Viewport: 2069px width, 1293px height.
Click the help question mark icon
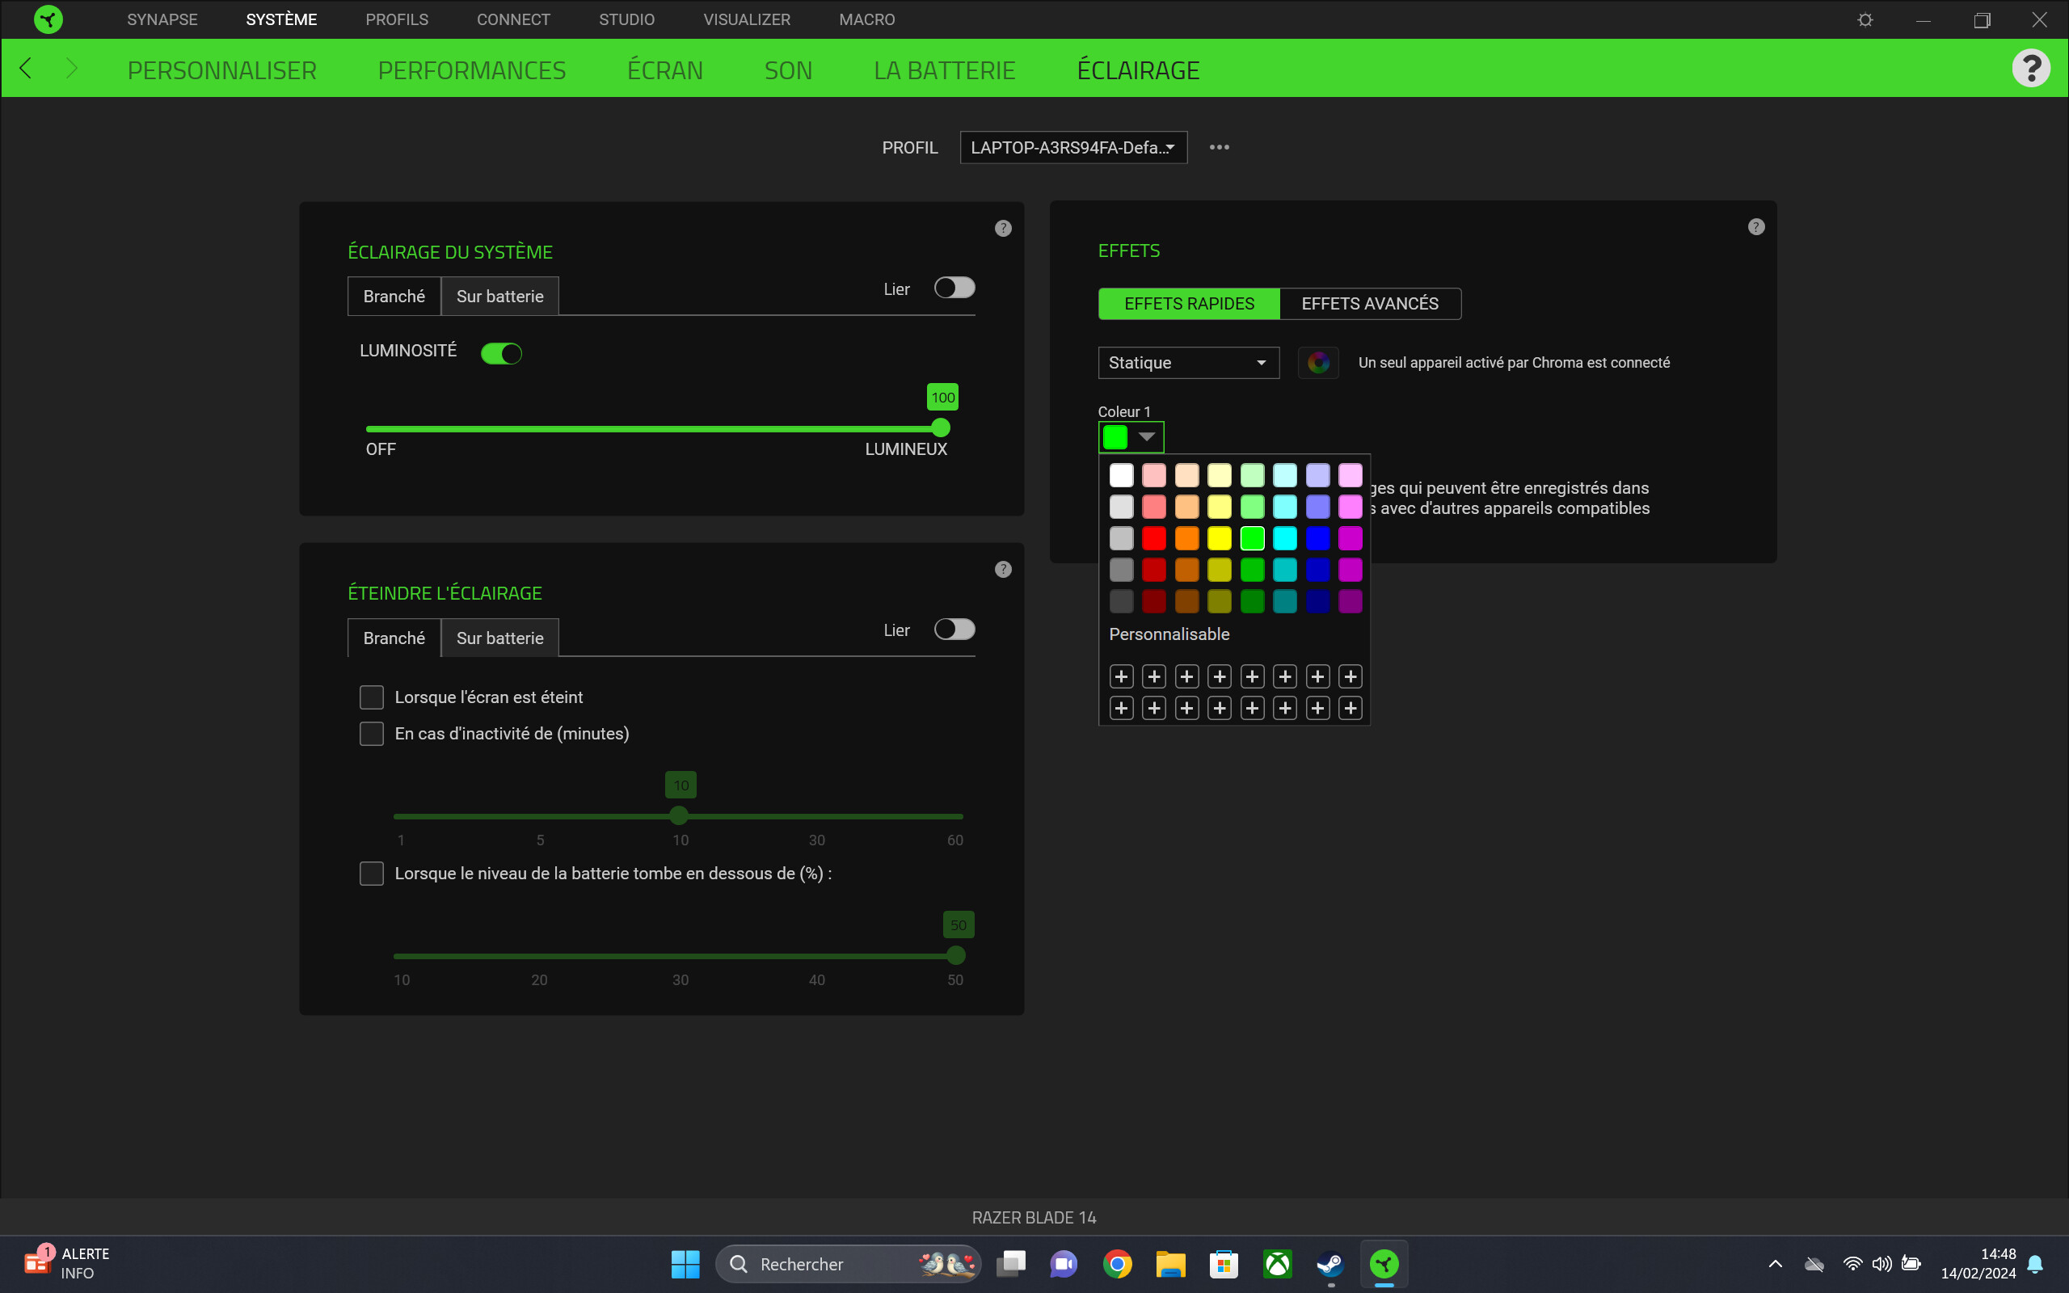coord(2031,68)
